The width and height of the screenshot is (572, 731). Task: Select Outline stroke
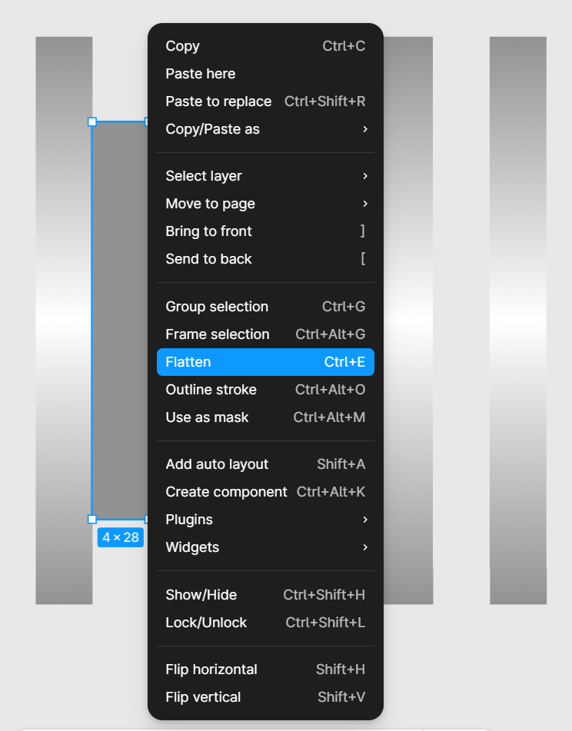tap(211, 390)
